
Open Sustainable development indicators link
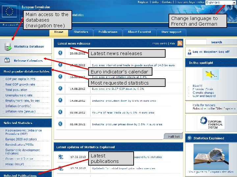[x=23, y=151]
